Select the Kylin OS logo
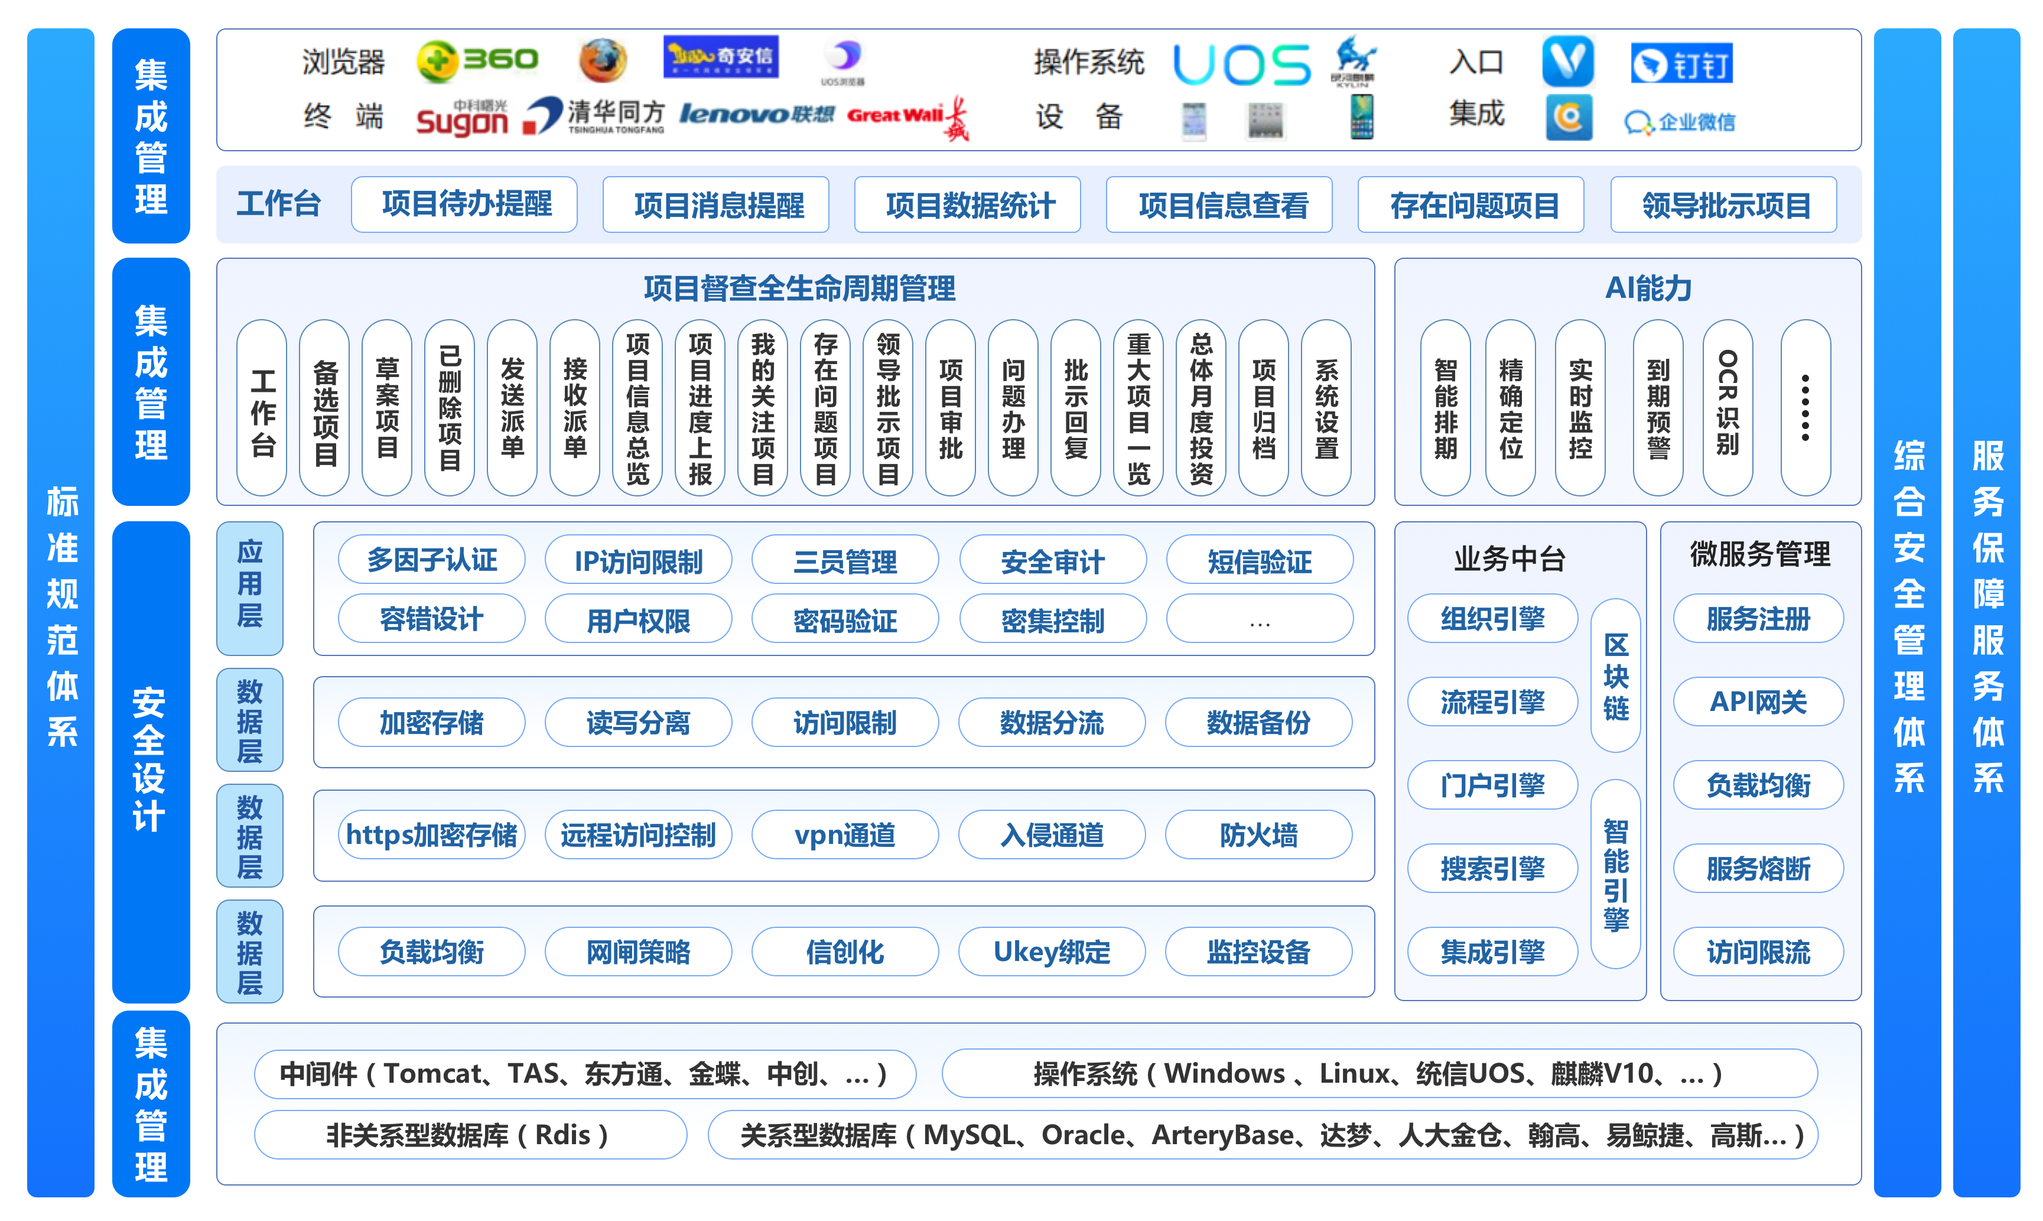 pyautogui.click(x=1353, y=61)
